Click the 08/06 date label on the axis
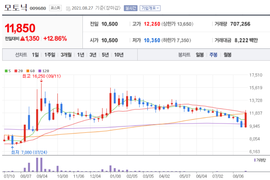The width and height of the screenshot is (270, 180). pyautogui.click(x=238, y=176)
